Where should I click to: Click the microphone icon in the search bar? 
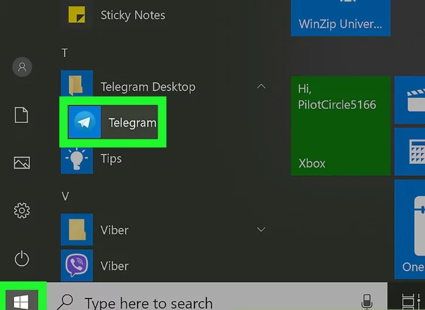366,301
